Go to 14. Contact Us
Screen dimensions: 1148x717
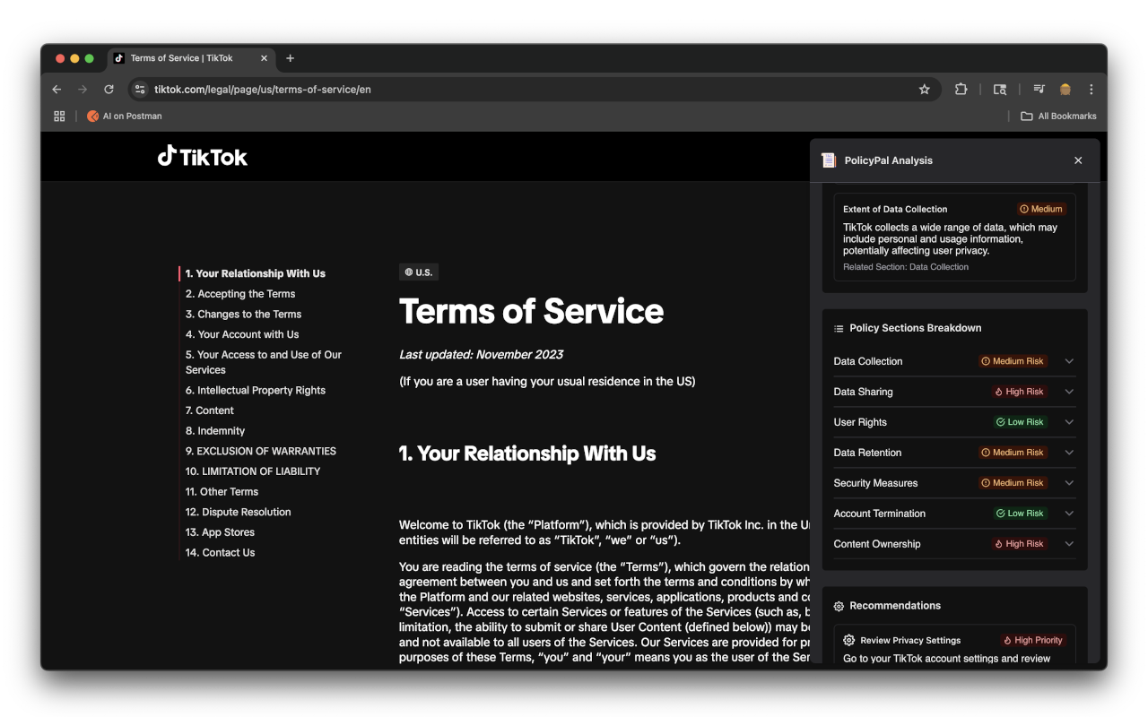pyautogui.click(x=221, y=553)
